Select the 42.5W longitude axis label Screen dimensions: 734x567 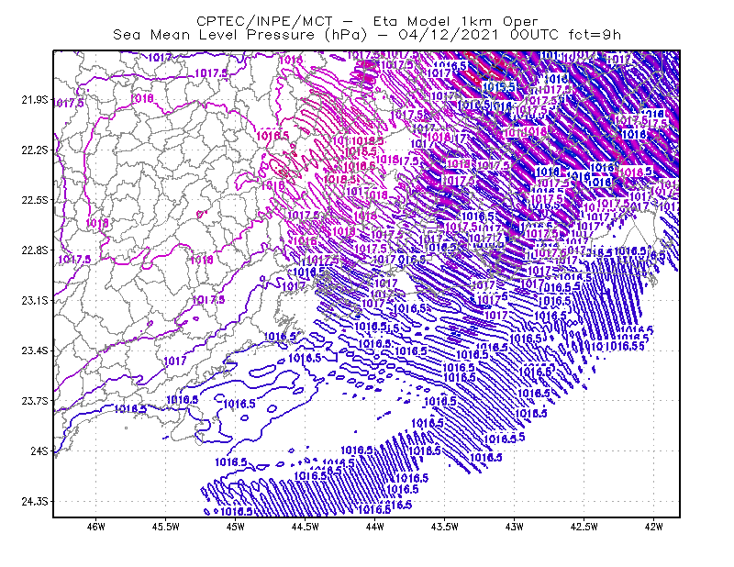coord(584,527)
